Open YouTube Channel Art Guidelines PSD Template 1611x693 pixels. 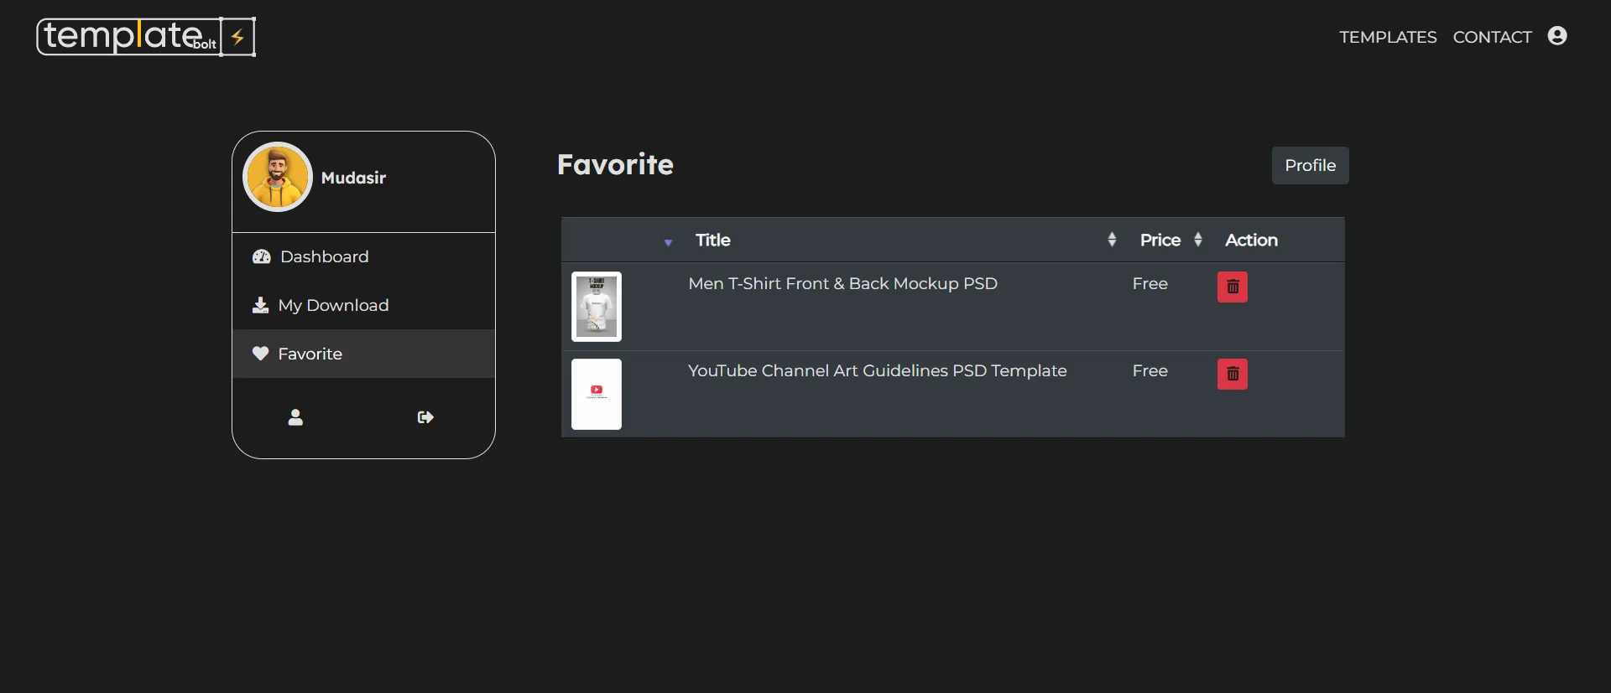[877, 370]
